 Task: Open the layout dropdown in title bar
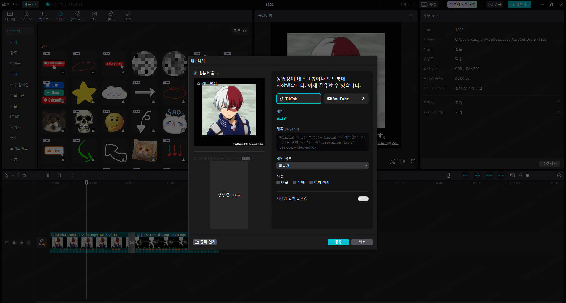[x=405, y=4]
